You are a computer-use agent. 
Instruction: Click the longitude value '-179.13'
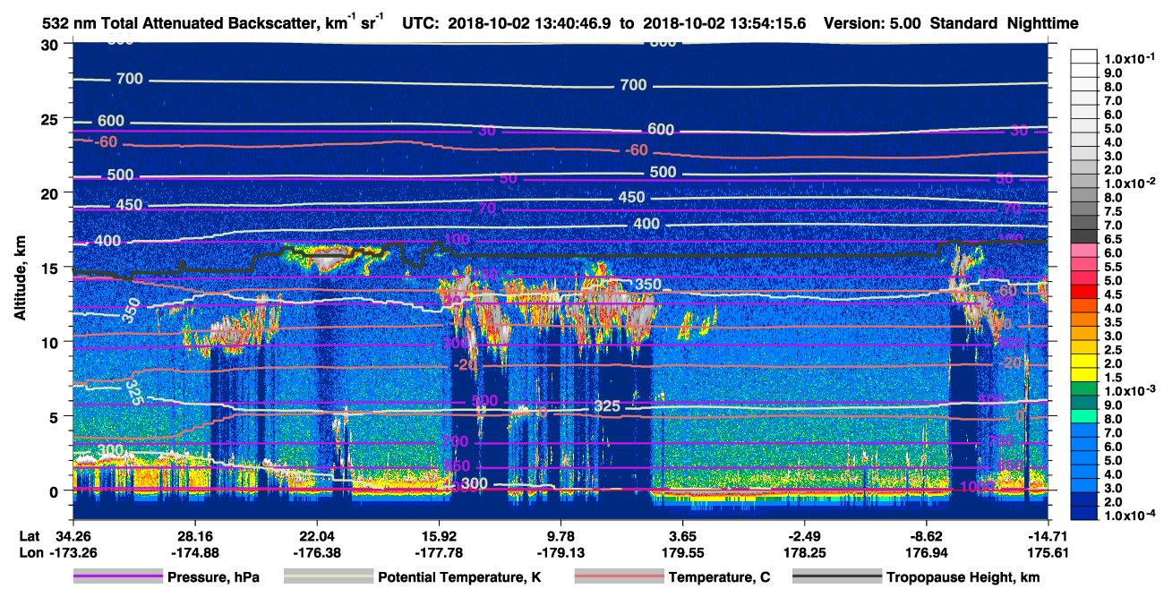pos(561,553)
